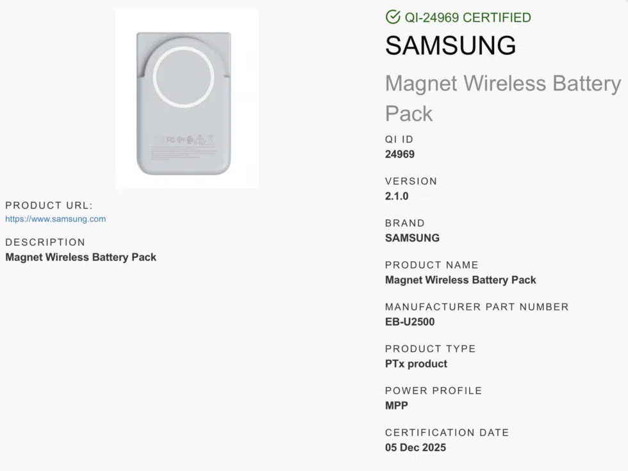The image size is (628, 471).
Task: Click the MPP power profile value
Action: tap(397, 405)
